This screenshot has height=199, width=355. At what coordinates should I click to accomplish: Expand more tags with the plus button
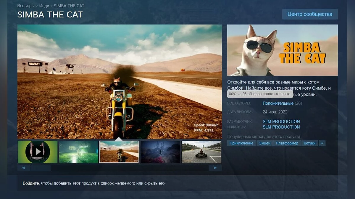322,143
